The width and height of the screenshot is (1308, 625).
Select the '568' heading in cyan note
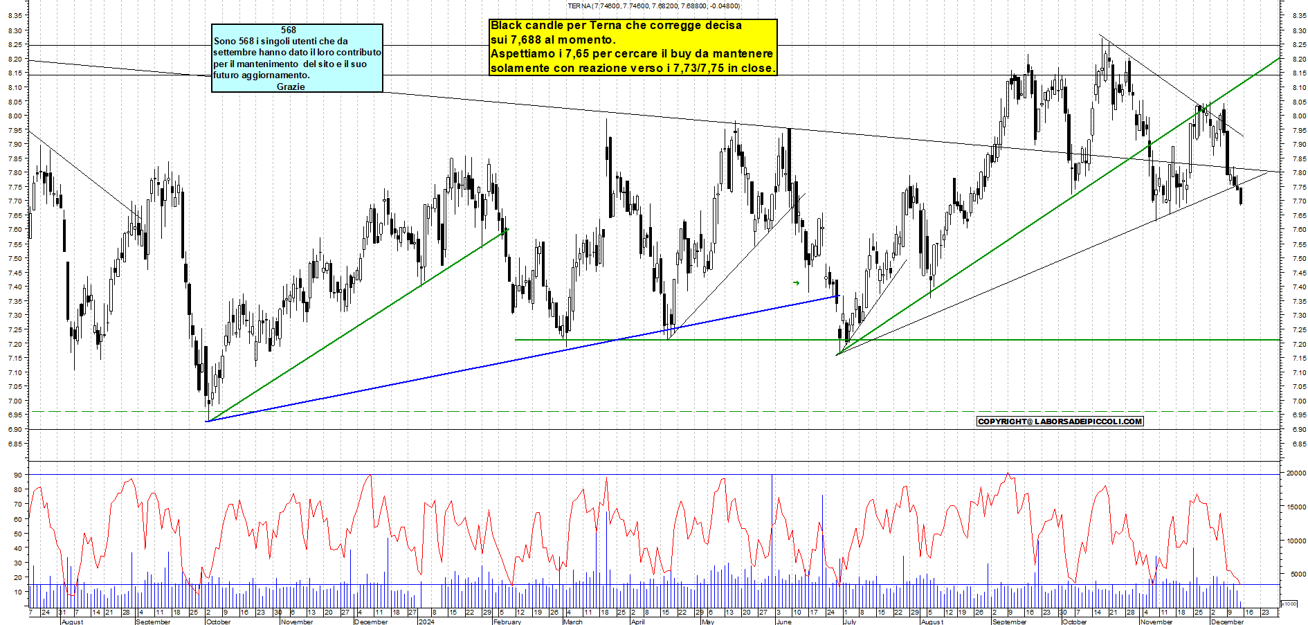click(289, 30)
